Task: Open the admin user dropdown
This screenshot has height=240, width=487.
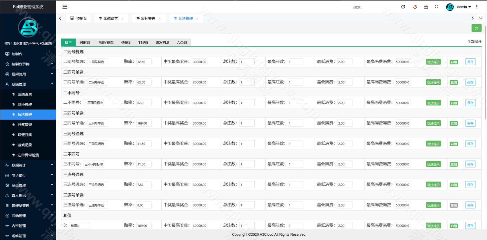Action: pos(464,7)
